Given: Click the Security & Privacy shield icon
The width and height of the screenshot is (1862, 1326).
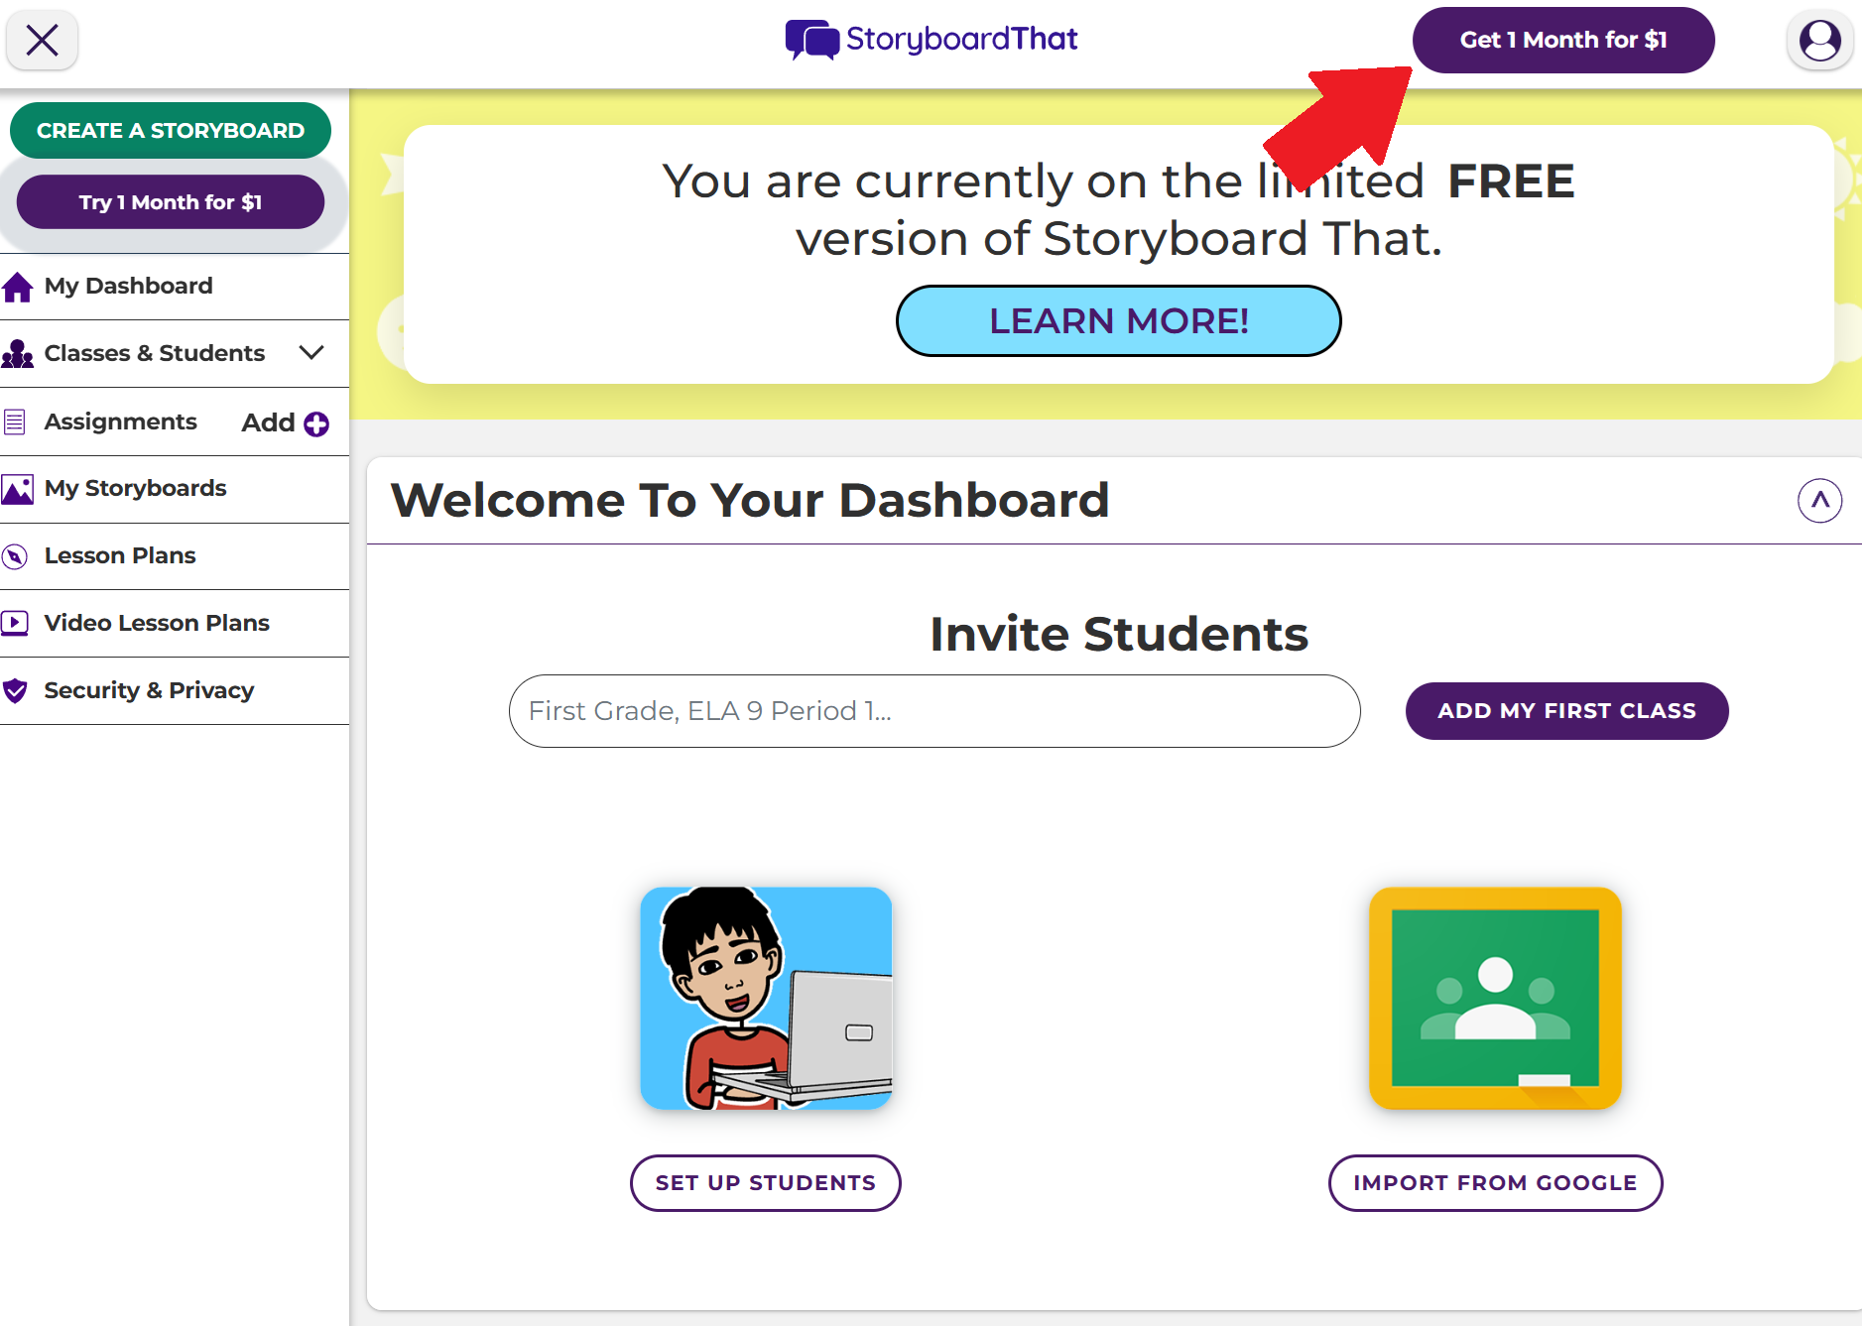Looking at the screenshot, I should [x=16, y=690].
